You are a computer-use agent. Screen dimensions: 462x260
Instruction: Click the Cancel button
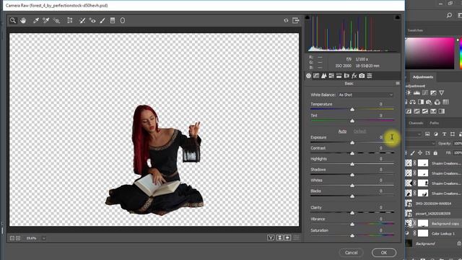[352, 253]
